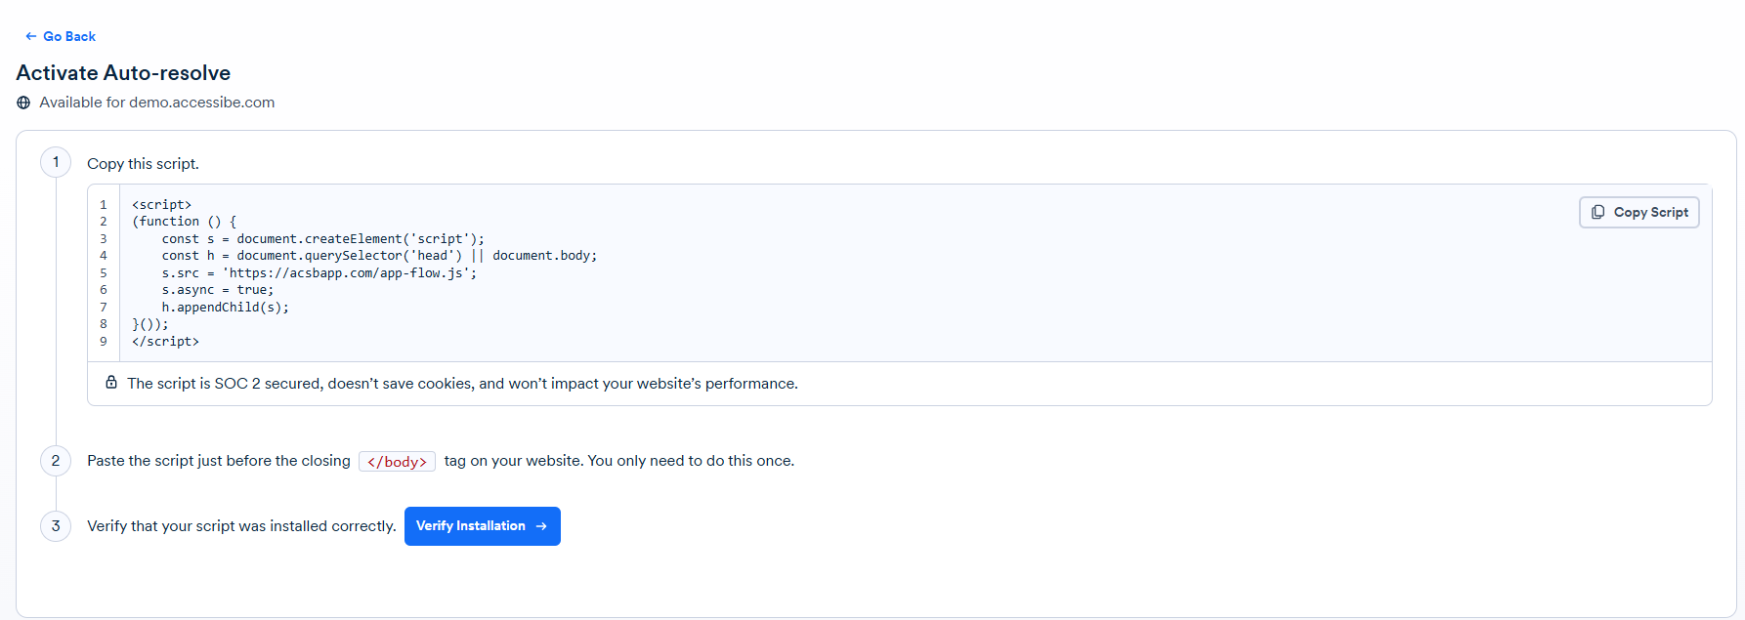Click the </body> code tag
The width and height of the screenshot is (1745, 620).
[397, 462]
